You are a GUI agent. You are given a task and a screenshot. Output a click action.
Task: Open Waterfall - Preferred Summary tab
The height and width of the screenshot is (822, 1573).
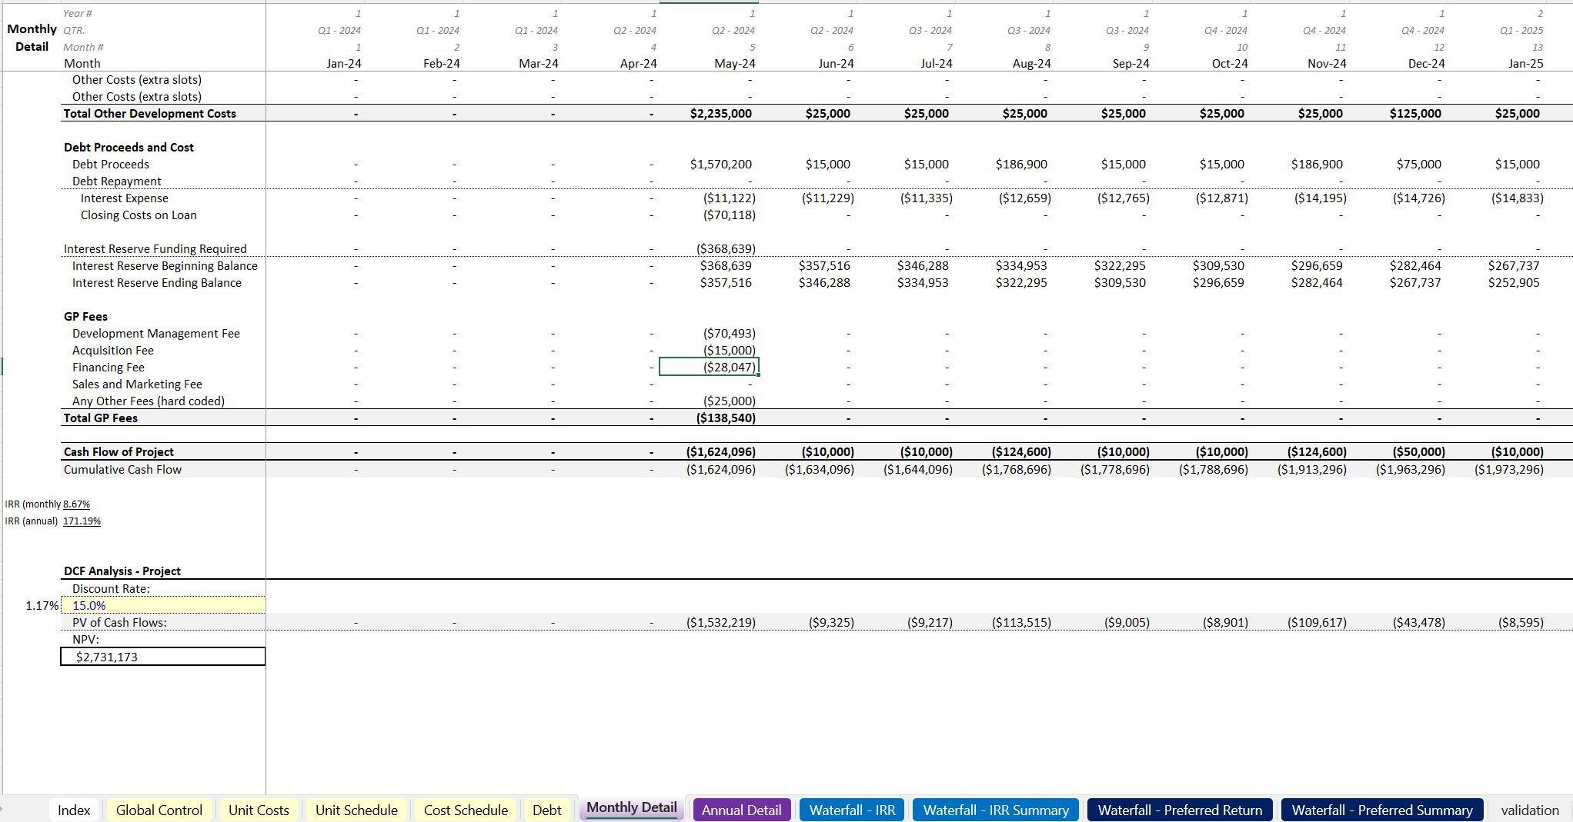point(1382,810)
